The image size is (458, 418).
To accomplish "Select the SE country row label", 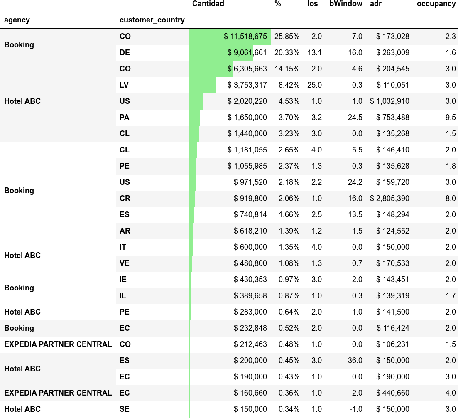I will pyautogui.click(x=124, y=409).
